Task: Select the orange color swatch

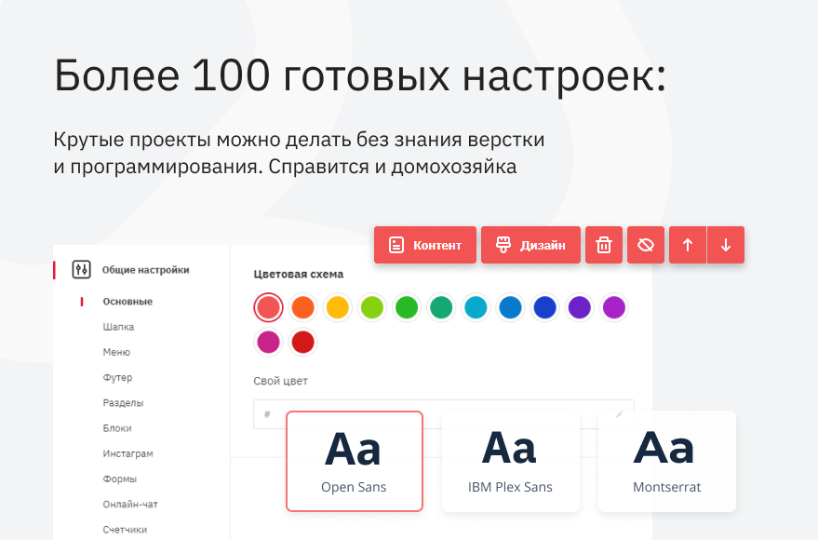Action: coord(303,307)
